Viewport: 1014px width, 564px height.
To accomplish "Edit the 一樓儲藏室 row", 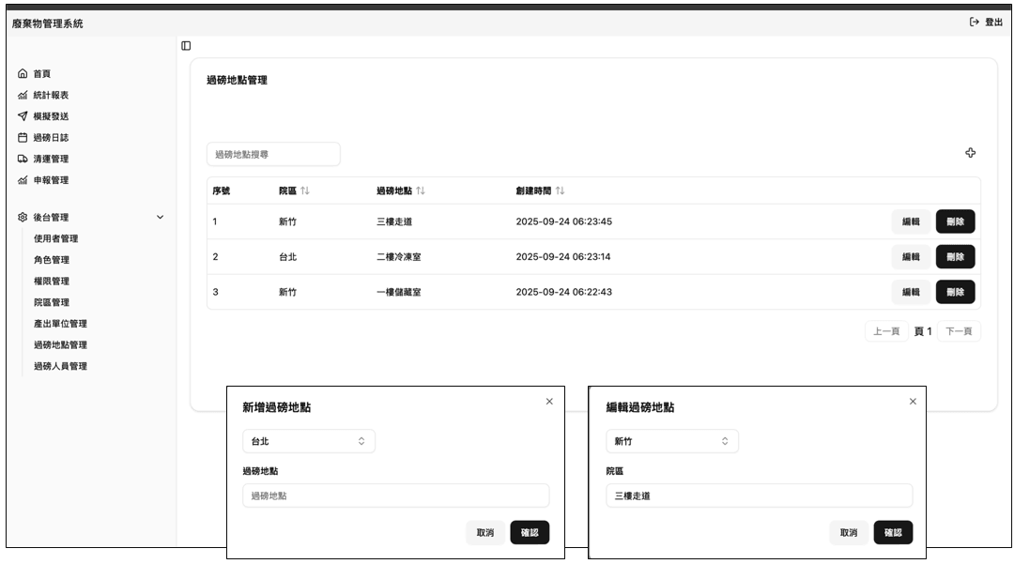I will (911, 292).
